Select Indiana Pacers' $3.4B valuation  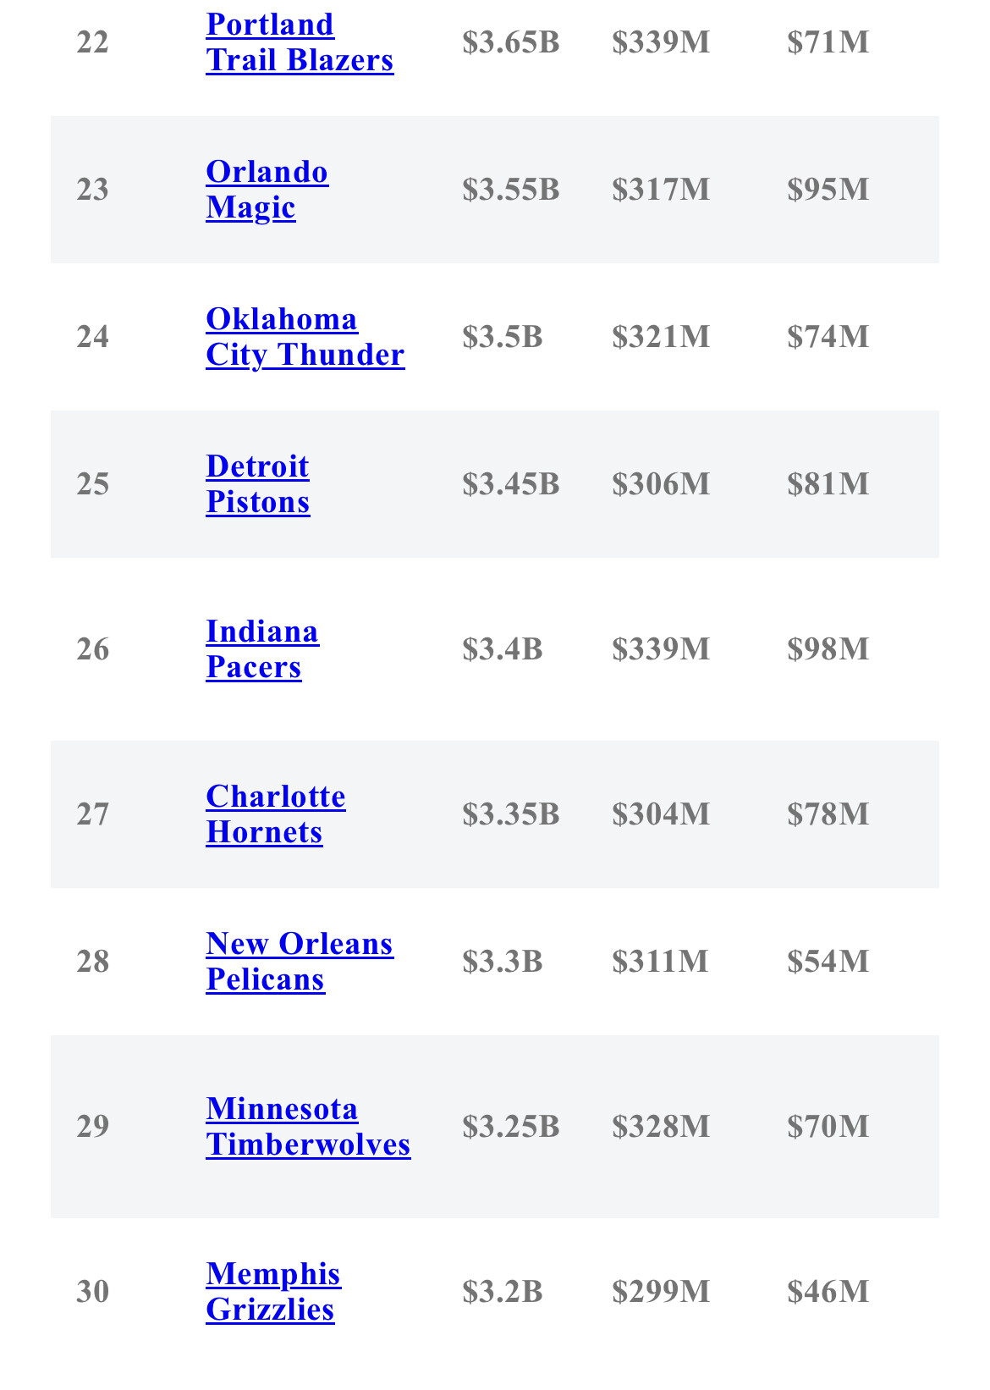pos(503,649)
